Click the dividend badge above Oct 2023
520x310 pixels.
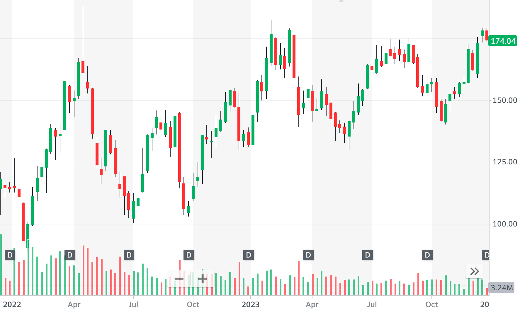point(427,255)
